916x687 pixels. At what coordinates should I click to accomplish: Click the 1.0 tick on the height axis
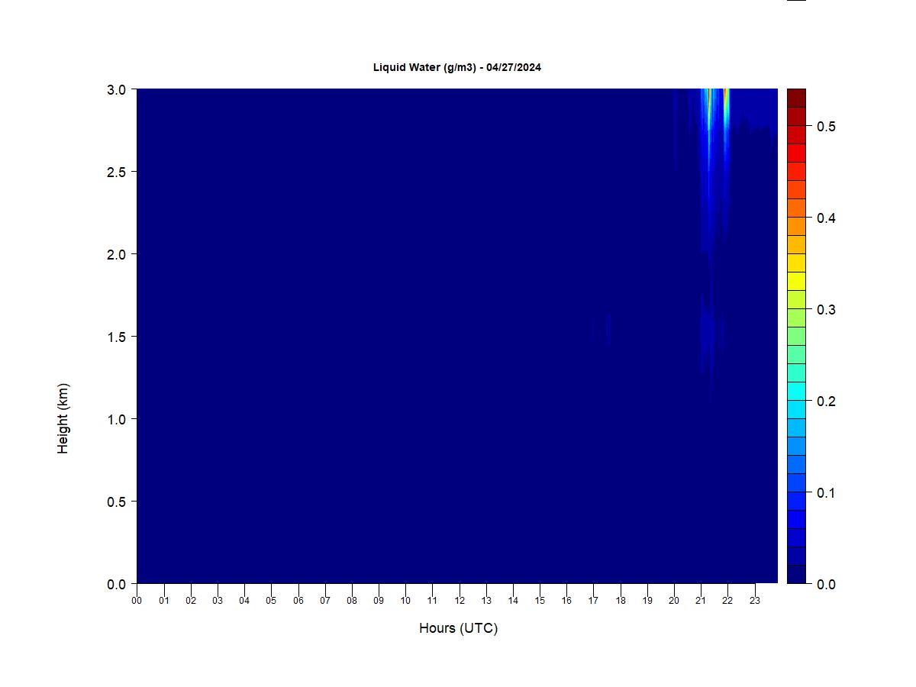pyautogui.click(x=117, y=419)
